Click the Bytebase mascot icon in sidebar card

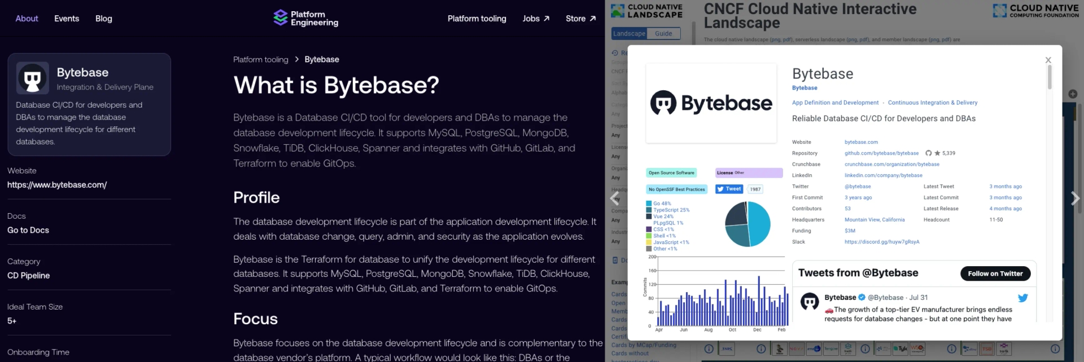click(33, 78)
